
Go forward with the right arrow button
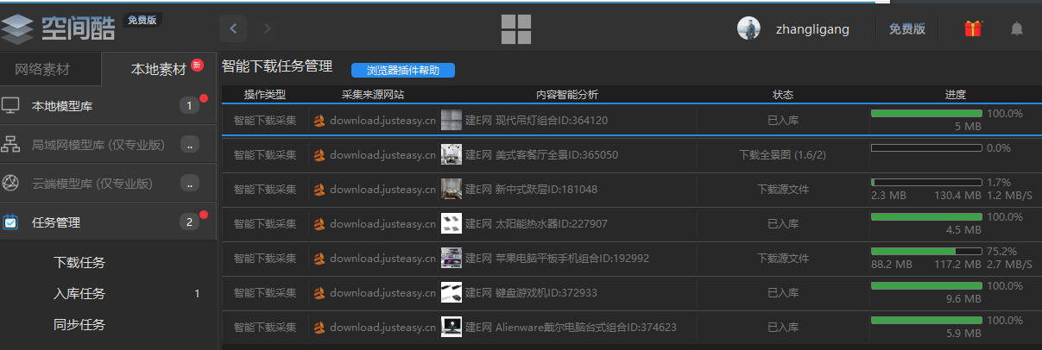tap(267, 28)
